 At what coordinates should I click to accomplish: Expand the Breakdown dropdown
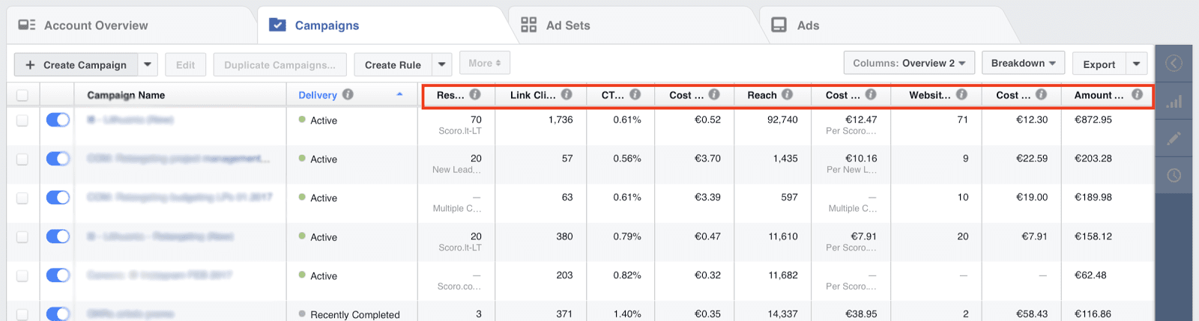[x=1023, y=64]
